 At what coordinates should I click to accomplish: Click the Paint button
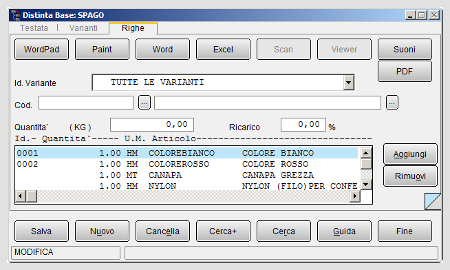click(102, 50)
